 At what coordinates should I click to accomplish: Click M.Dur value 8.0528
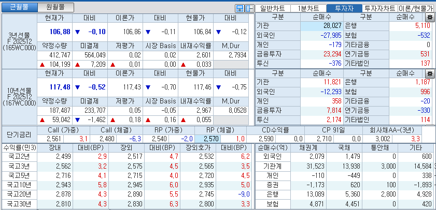(237, 110)
